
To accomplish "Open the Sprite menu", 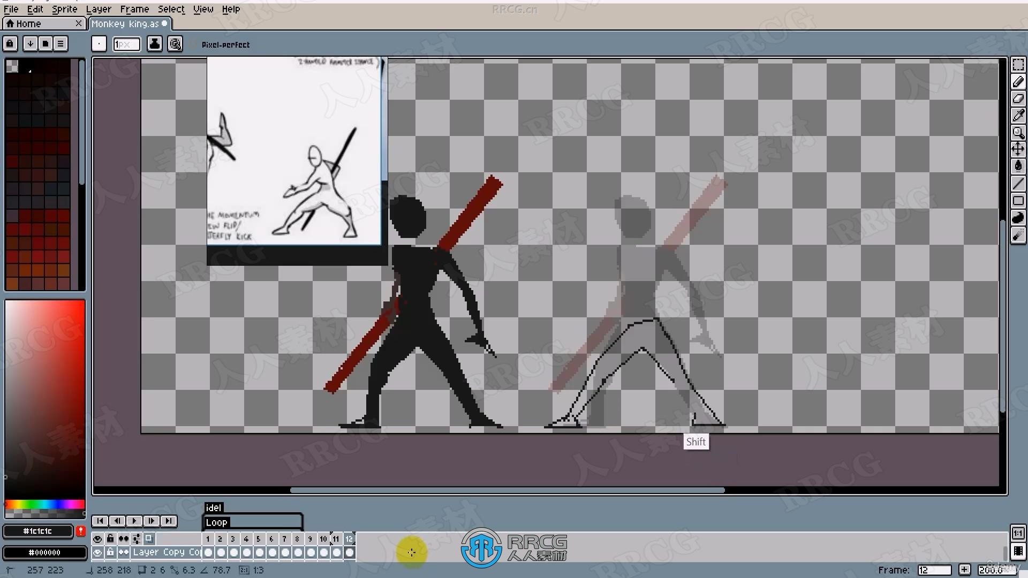I will 65,9.
